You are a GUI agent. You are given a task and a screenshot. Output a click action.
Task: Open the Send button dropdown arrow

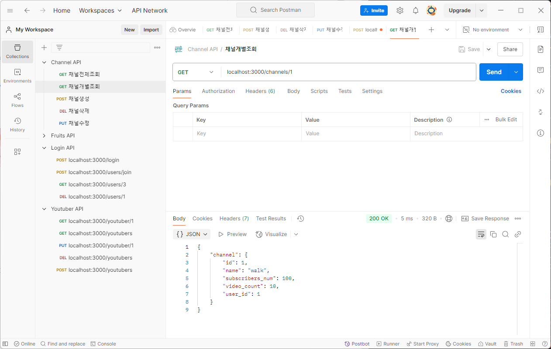tap(516, 72)
